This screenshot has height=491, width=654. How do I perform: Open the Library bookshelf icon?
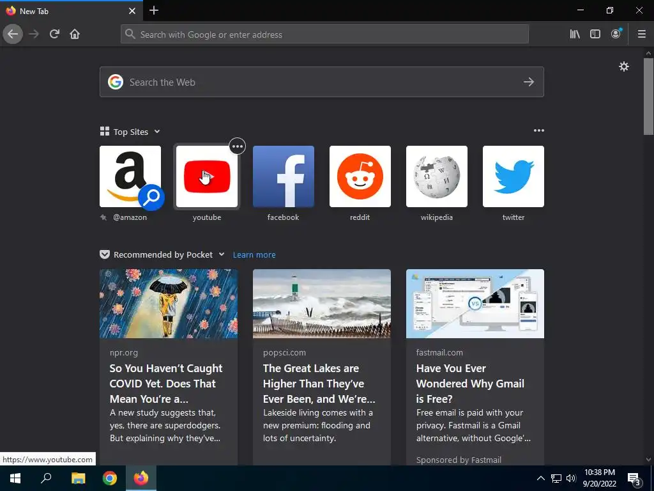575,35
